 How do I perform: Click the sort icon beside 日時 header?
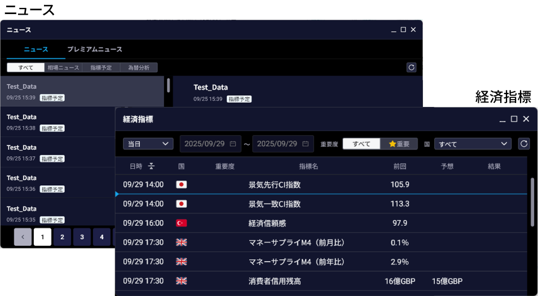pyautogui.click(x=151, y=166)
